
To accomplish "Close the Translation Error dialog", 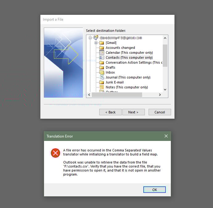I will coord(166,136).
